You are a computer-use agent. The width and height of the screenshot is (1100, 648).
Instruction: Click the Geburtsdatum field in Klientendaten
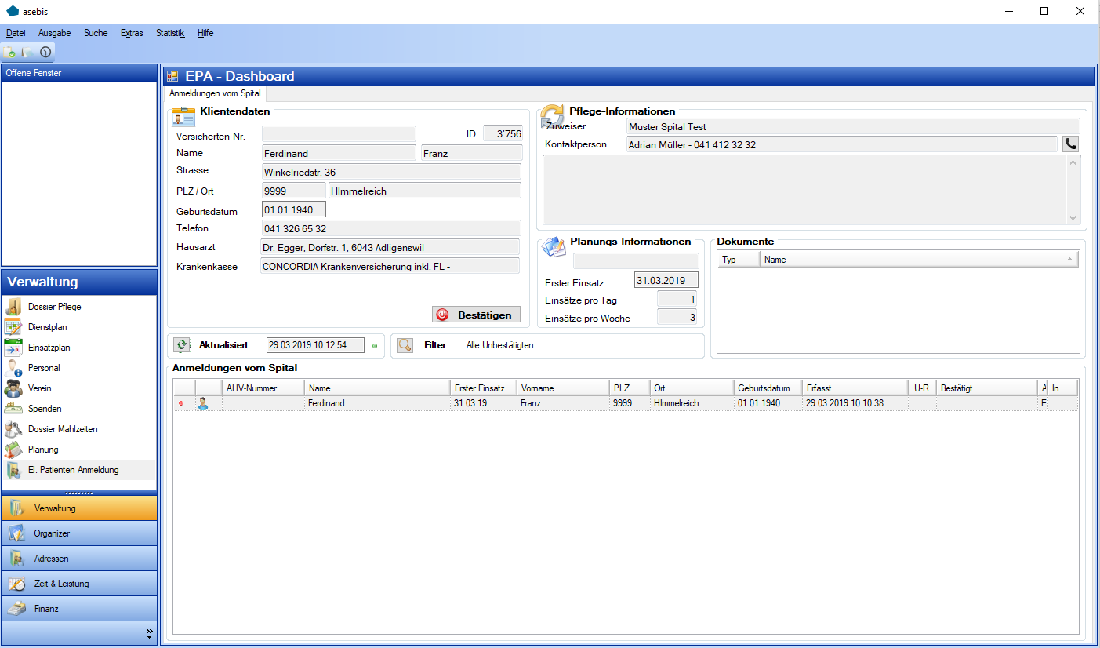point(293,210)
